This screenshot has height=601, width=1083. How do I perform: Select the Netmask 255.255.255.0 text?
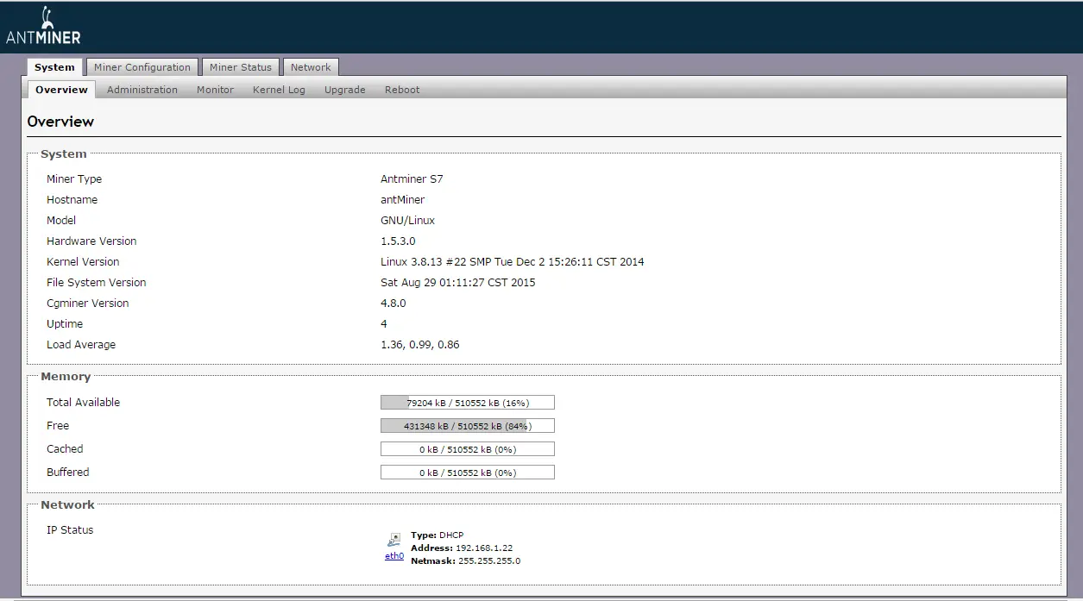466,561
